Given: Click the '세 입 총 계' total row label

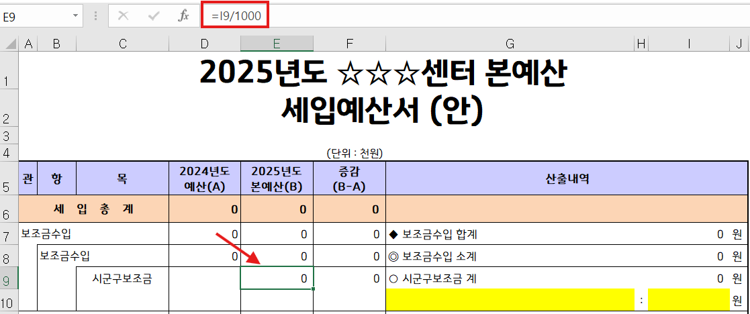Looking at the screenshot, I should (x=94, y=209).
